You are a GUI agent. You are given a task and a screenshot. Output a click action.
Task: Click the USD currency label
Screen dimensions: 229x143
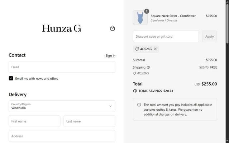pos(197,84)
